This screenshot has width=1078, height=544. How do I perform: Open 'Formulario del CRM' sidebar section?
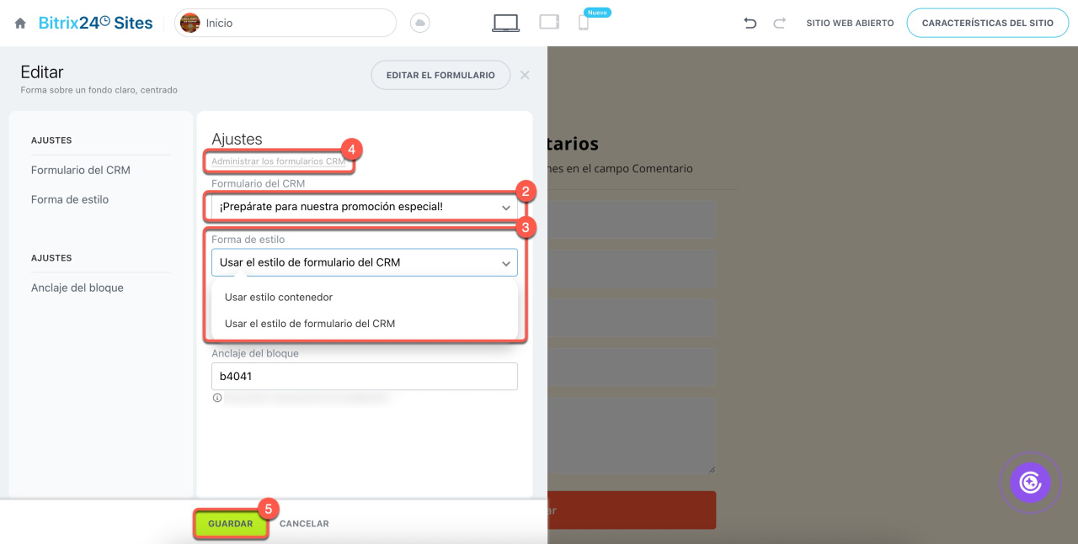(x=81, y=170)
